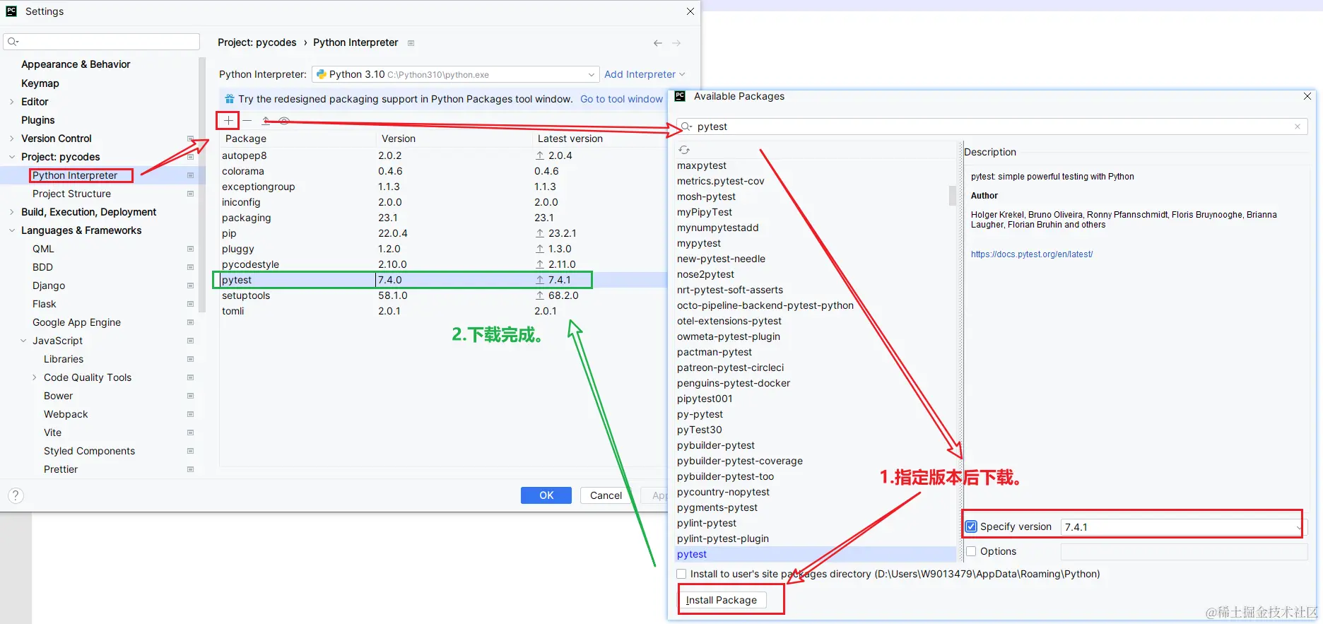The height and width of the screenshot is (624, 1323).
Task: Open the Flask settings page
Action: pos(44,304)
